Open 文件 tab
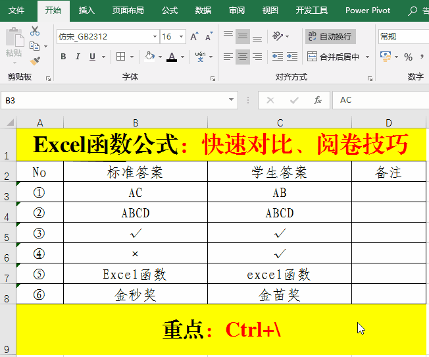 pos(16,11)
